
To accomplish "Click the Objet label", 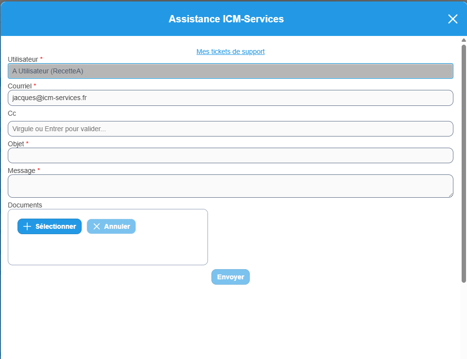I will [x=16, y=144].
